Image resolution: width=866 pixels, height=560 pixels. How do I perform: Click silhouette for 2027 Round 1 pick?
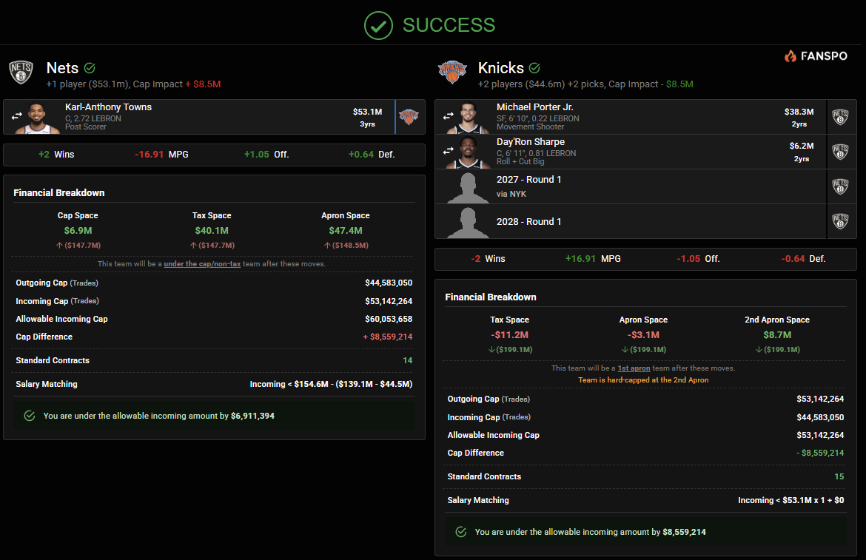[469, 188]
